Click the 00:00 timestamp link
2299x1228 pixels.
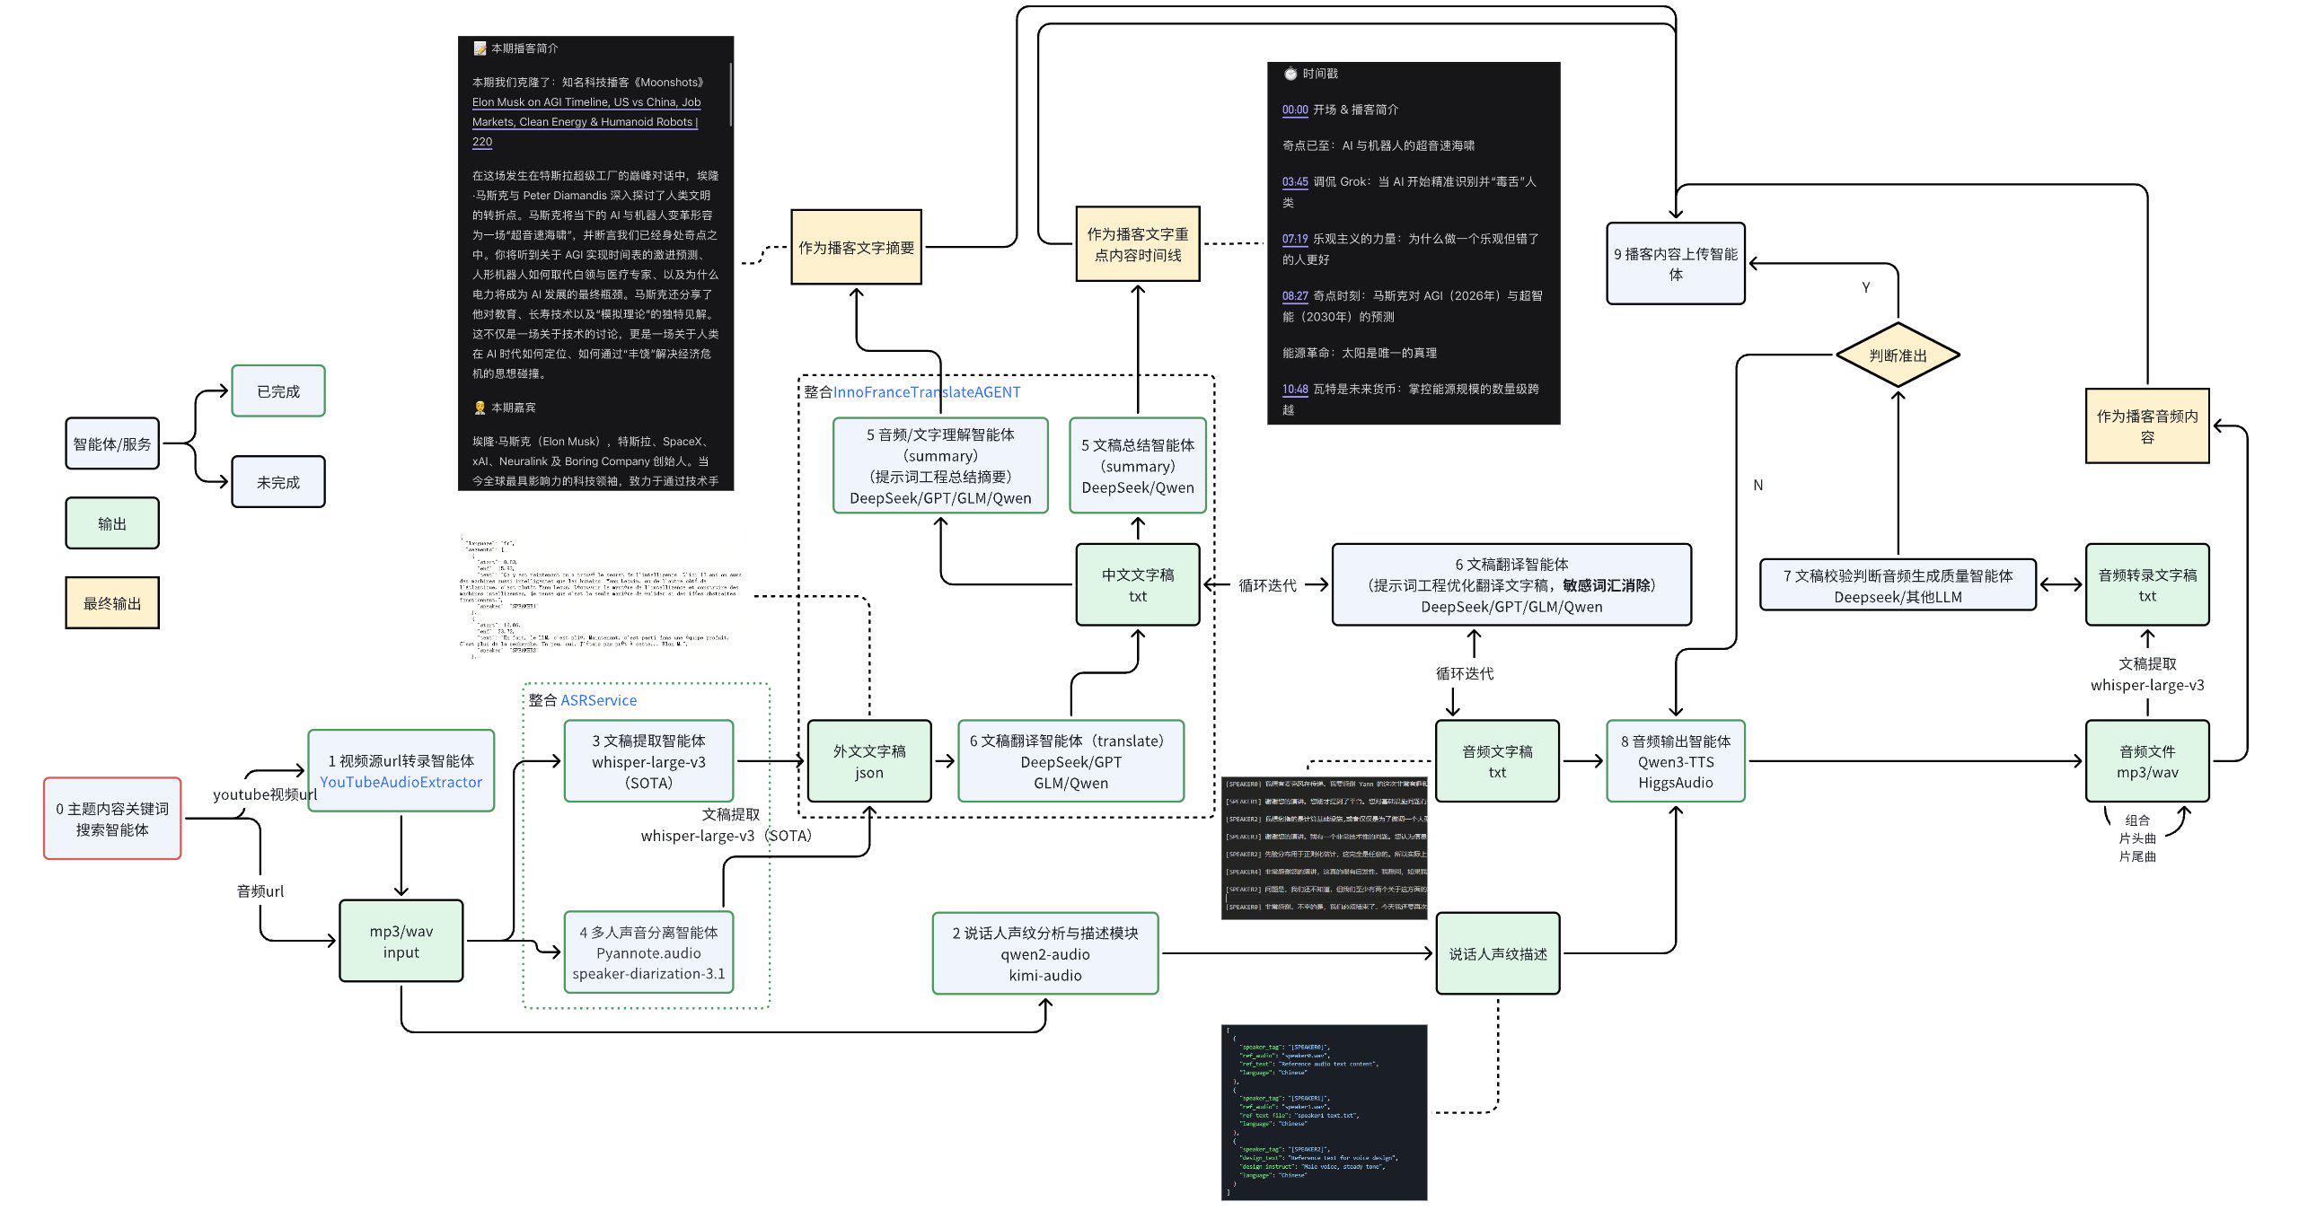click(x=1294, y=110)
